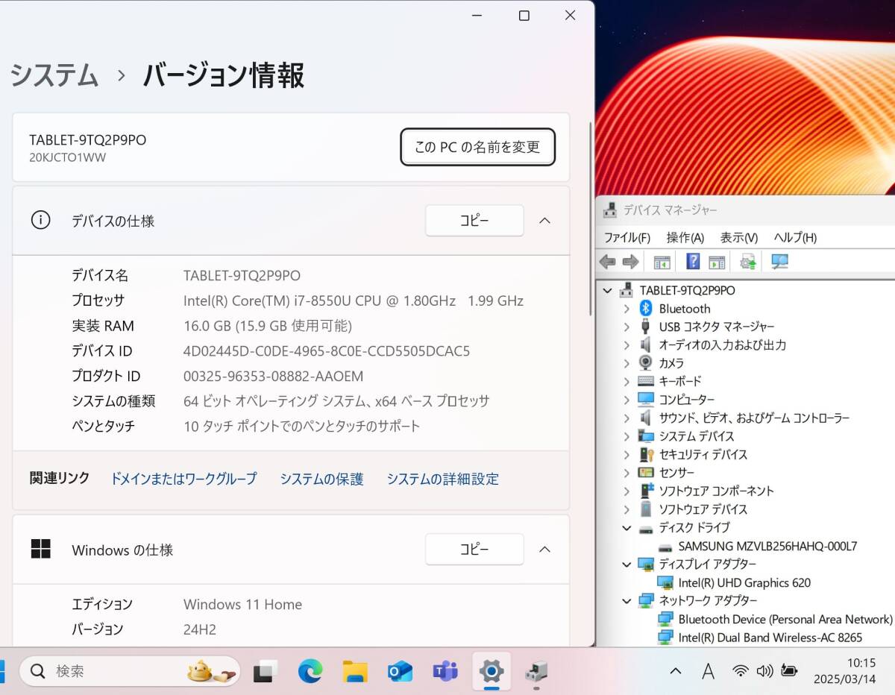Open ヘルプ(H) menu in Device Manager
The height and width of the screenshot is (695, 895).
pyautogui.click(x=795, y=238)
